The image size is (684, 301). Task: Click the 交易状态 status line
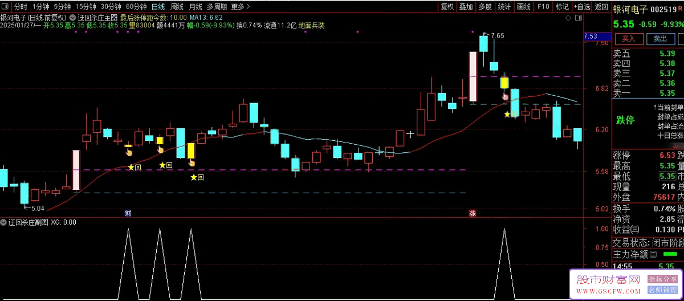(x=648, y=242)
